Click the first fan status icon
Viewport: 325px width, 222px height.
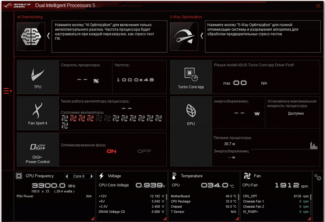pos(65,119)
